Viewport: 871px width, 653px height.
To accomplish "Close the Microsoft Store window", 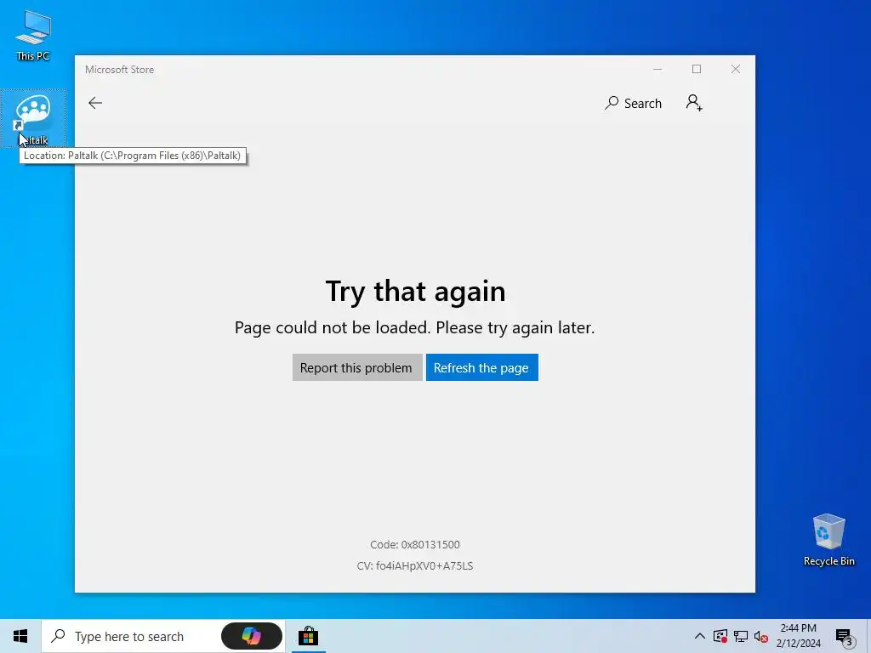I will (x=736, y=70).
